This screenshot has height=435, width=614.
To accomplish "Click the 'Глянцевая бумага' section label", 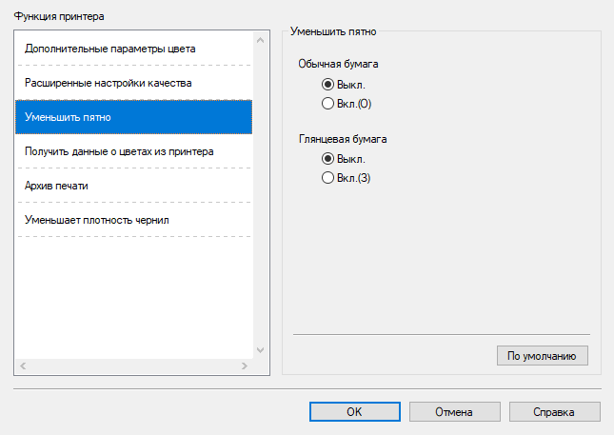I will [x=343, y=139].
